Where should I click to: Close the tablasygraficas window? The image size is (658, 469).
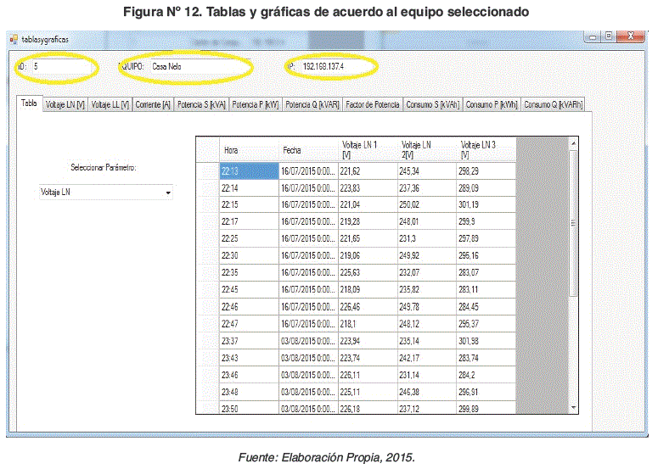point(630,36)
